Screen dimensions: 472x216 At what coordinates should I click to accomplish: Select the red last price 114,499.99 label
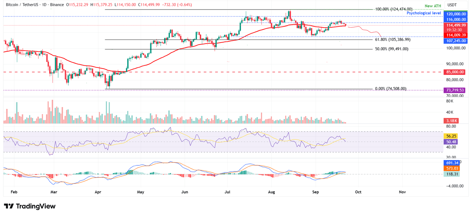[x=456, y=26]
